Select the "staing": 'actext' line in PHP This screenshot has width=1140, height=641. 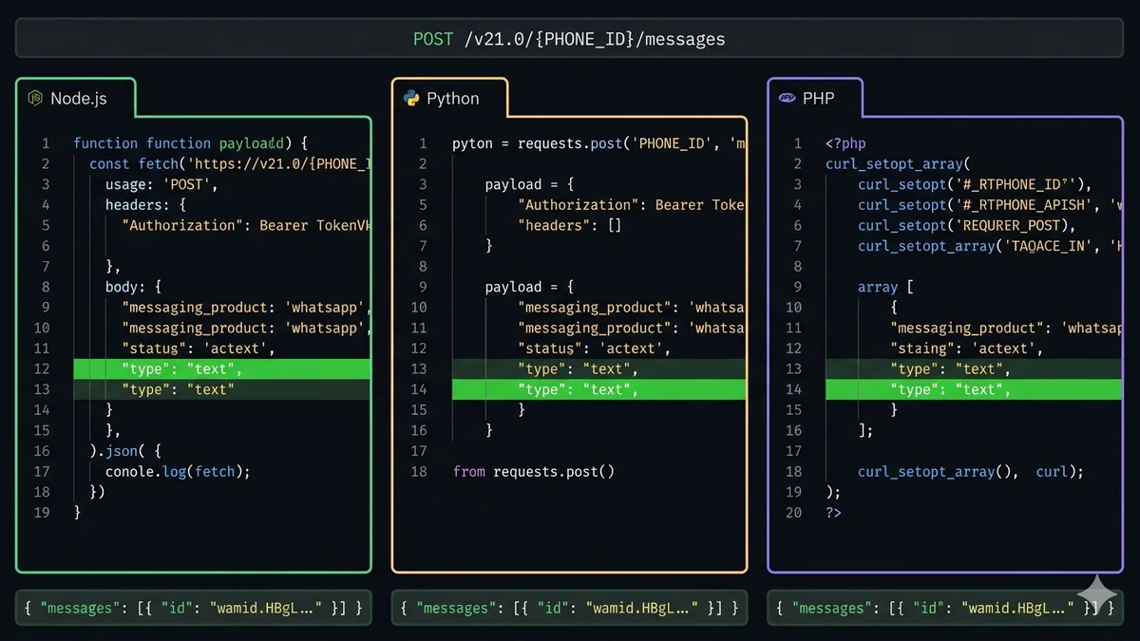(967, 349)
